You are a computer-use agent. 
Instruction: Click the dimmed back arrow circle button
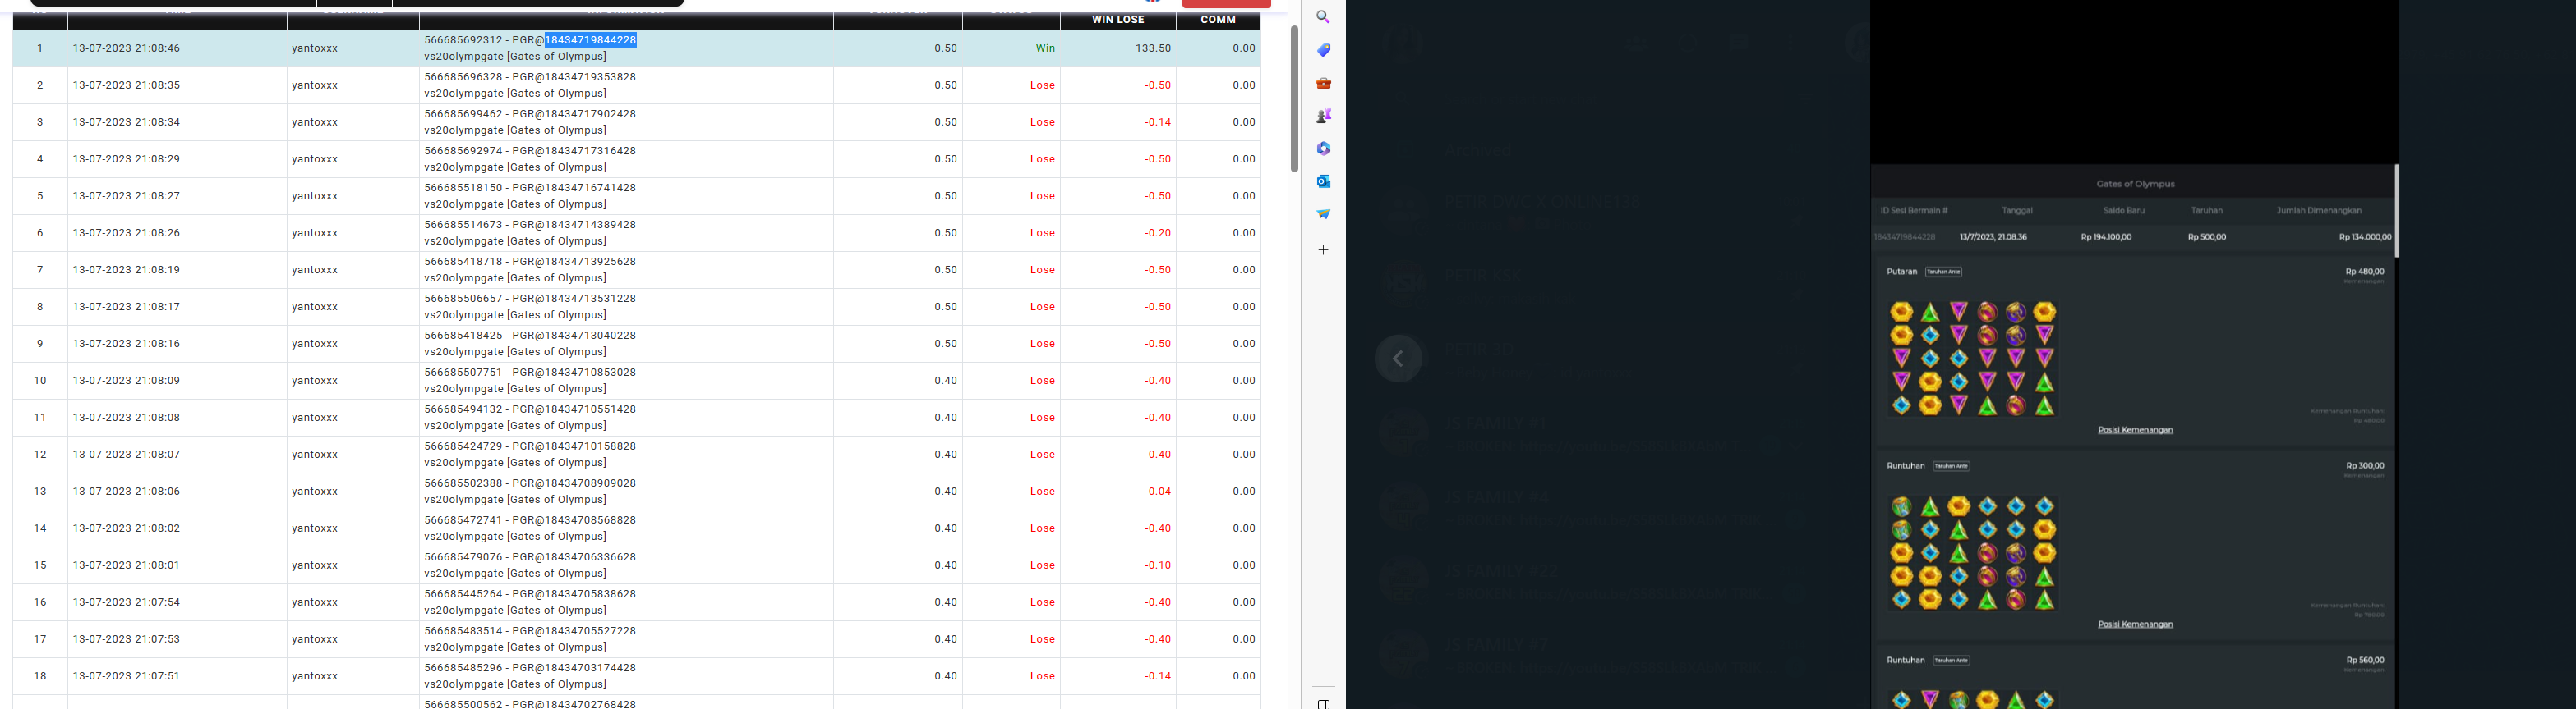pos(1398,359)
